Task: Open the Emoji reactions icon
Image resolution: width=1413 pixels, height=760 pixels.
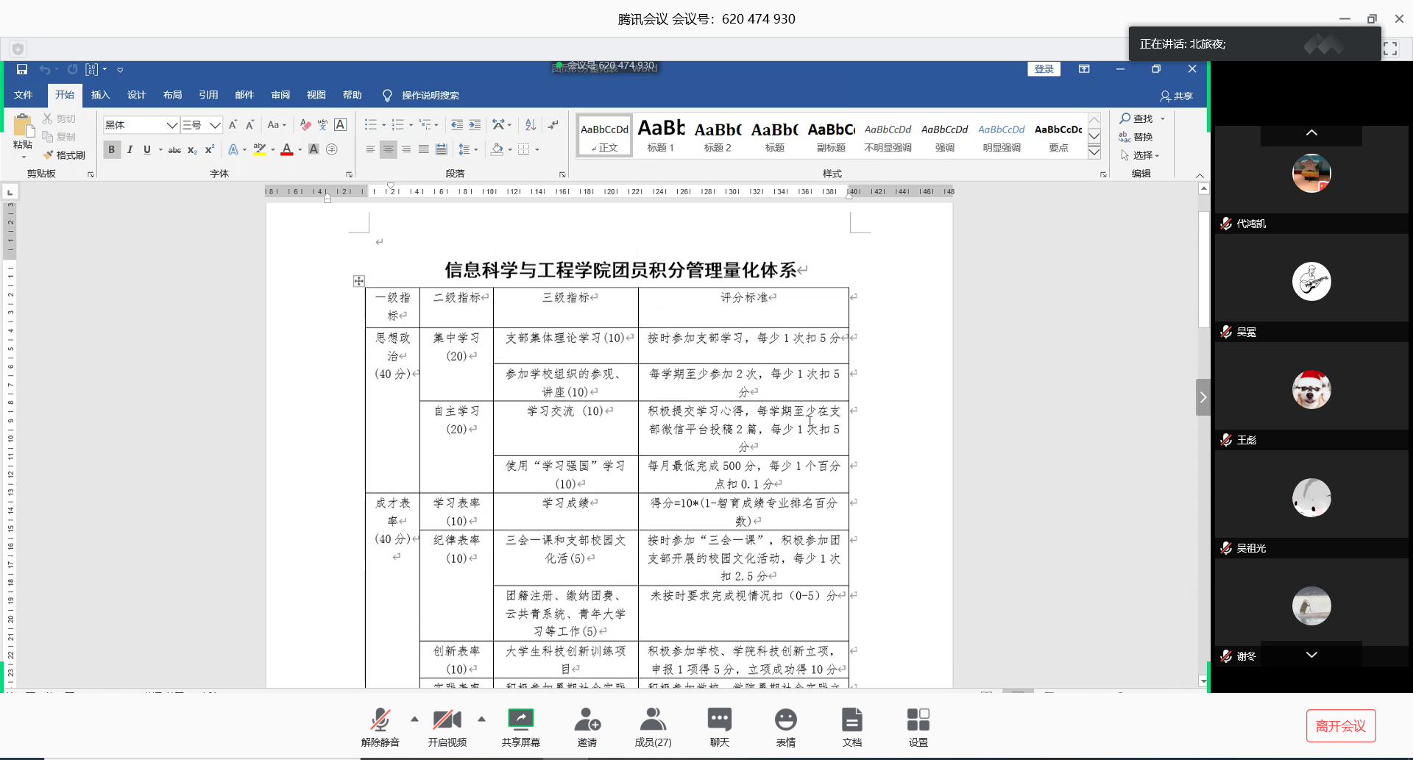Action: click(x=785, y=720)
